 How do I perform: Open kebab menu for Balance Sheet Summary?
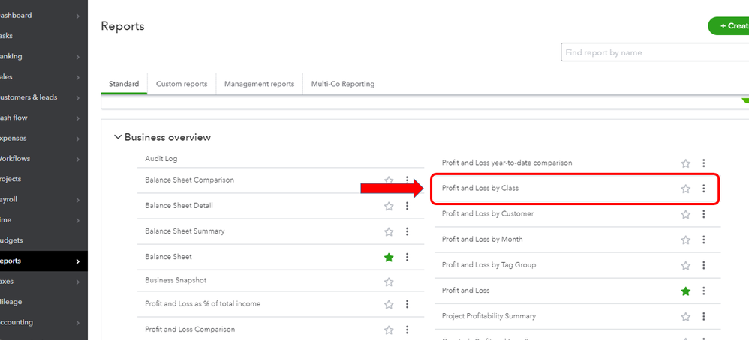click(x=407, y=231)
